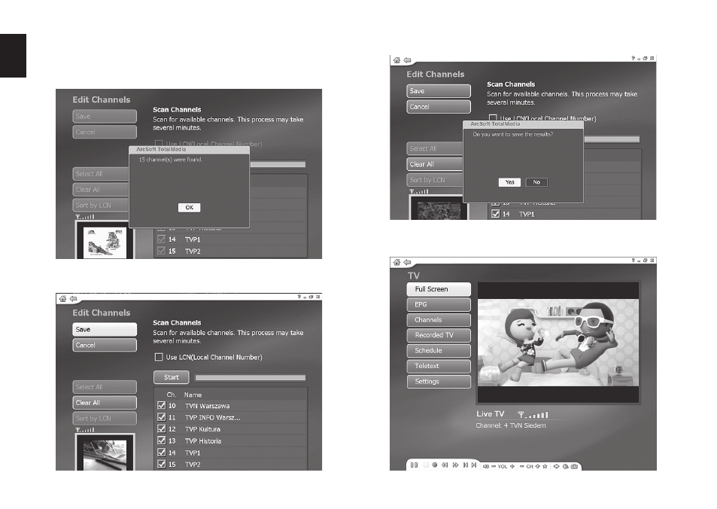Click Yes to save the results
The height and width of the screenshot is (509, 717).
[509, 182]
